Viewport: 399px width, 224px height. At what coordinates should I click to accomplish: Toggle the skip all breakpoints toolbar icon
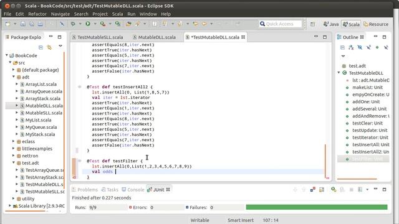pos(62,24)
